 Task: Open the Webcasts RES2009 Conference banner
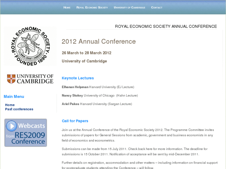tap(26, 133)
